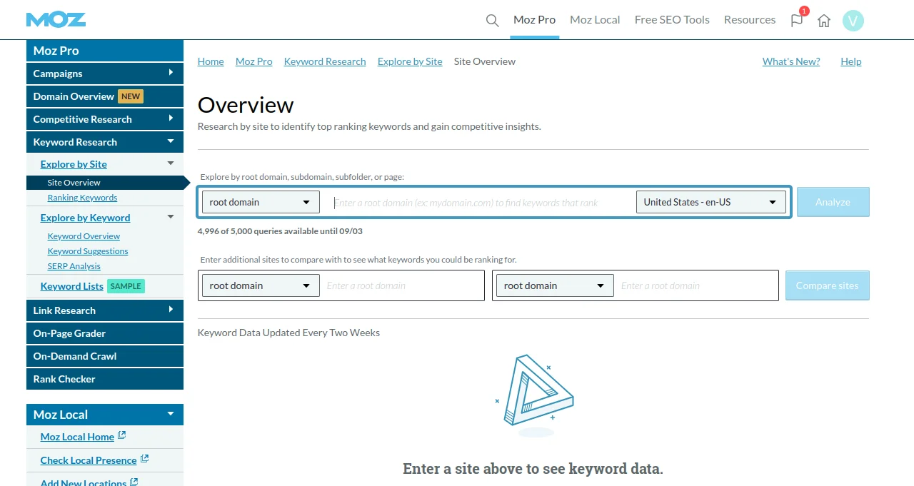This screenshot has width=914, height=486.
Task: Open the notifications flag icon
Action: point(797,20)
